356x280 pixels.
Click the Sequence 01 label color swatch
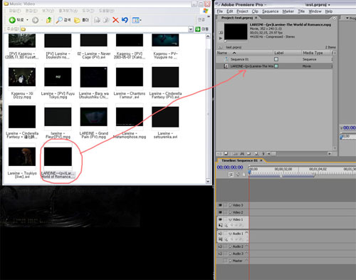click(276, 59)
